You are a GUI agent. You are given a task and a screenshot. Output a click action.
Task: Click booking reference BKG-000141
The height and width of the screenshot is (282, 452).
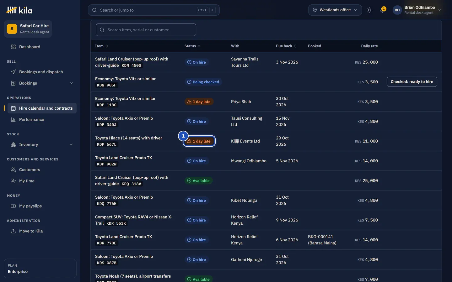click(320, 237)
